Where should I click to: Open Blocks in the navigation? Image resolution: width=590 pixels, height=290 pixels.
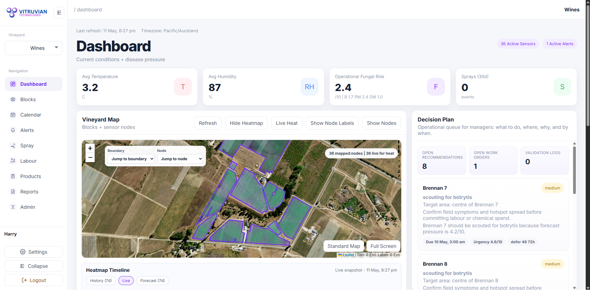(34, 99)
